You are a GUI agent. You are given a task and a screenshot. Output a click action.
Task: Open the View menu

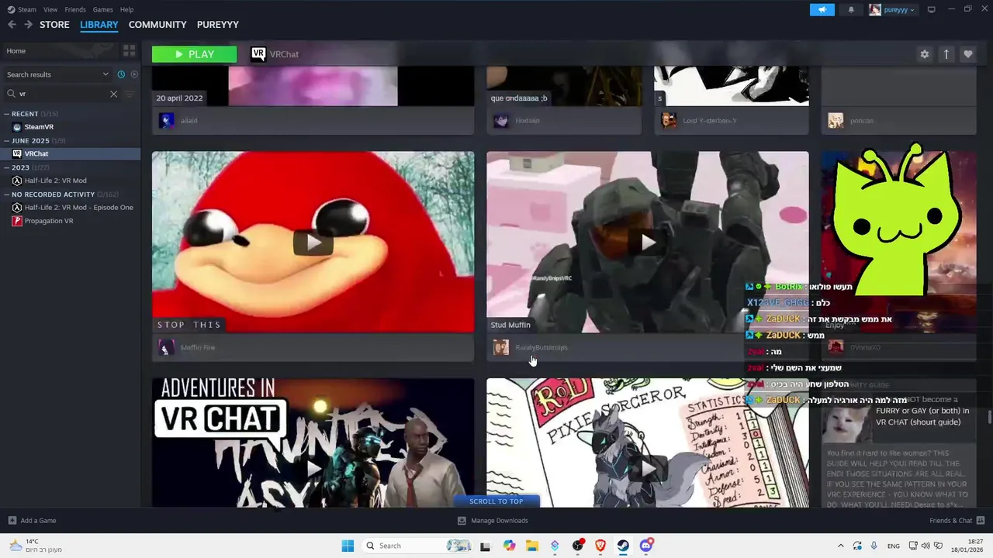click(x=50, y=9)
